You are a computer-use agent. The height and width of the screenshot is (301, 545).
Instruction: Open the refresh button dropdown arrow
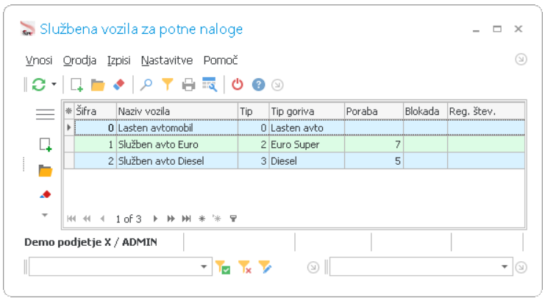click(x=54, y=84)
